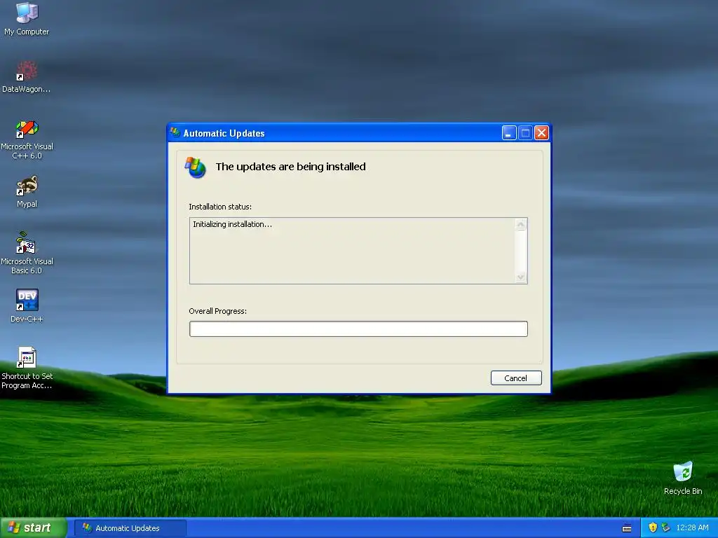Click 'The updates are being installed' heading
Image resolution: width=718 pixels, height=538 pixels.
point(291,167)
